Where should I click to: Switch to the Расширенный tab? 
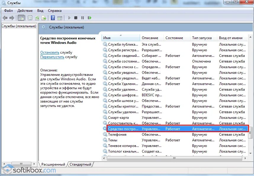coord(53,164)
